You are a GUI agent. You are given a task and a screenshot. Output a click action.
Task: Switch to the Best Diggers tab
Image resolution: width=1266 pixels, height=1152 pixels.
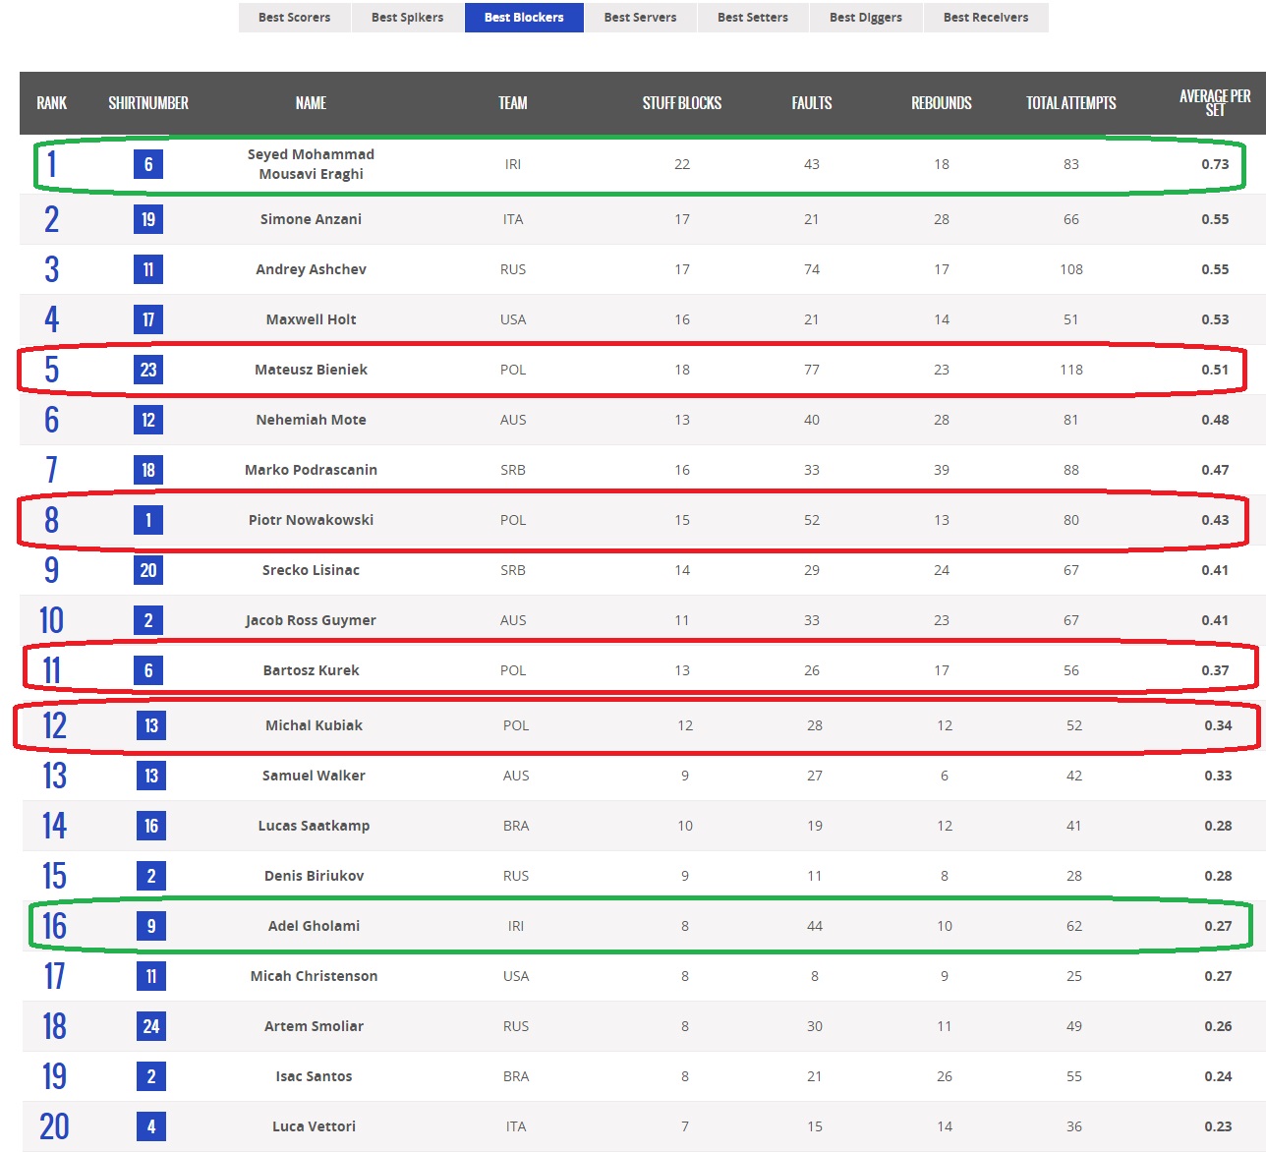tap(866, 18)
